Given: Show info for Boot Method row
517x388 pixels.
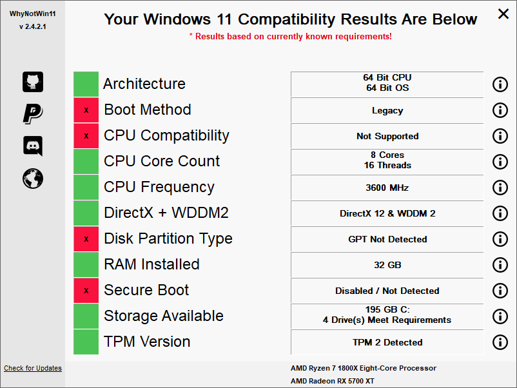Looking at the screenshot, I should point(500,110).
